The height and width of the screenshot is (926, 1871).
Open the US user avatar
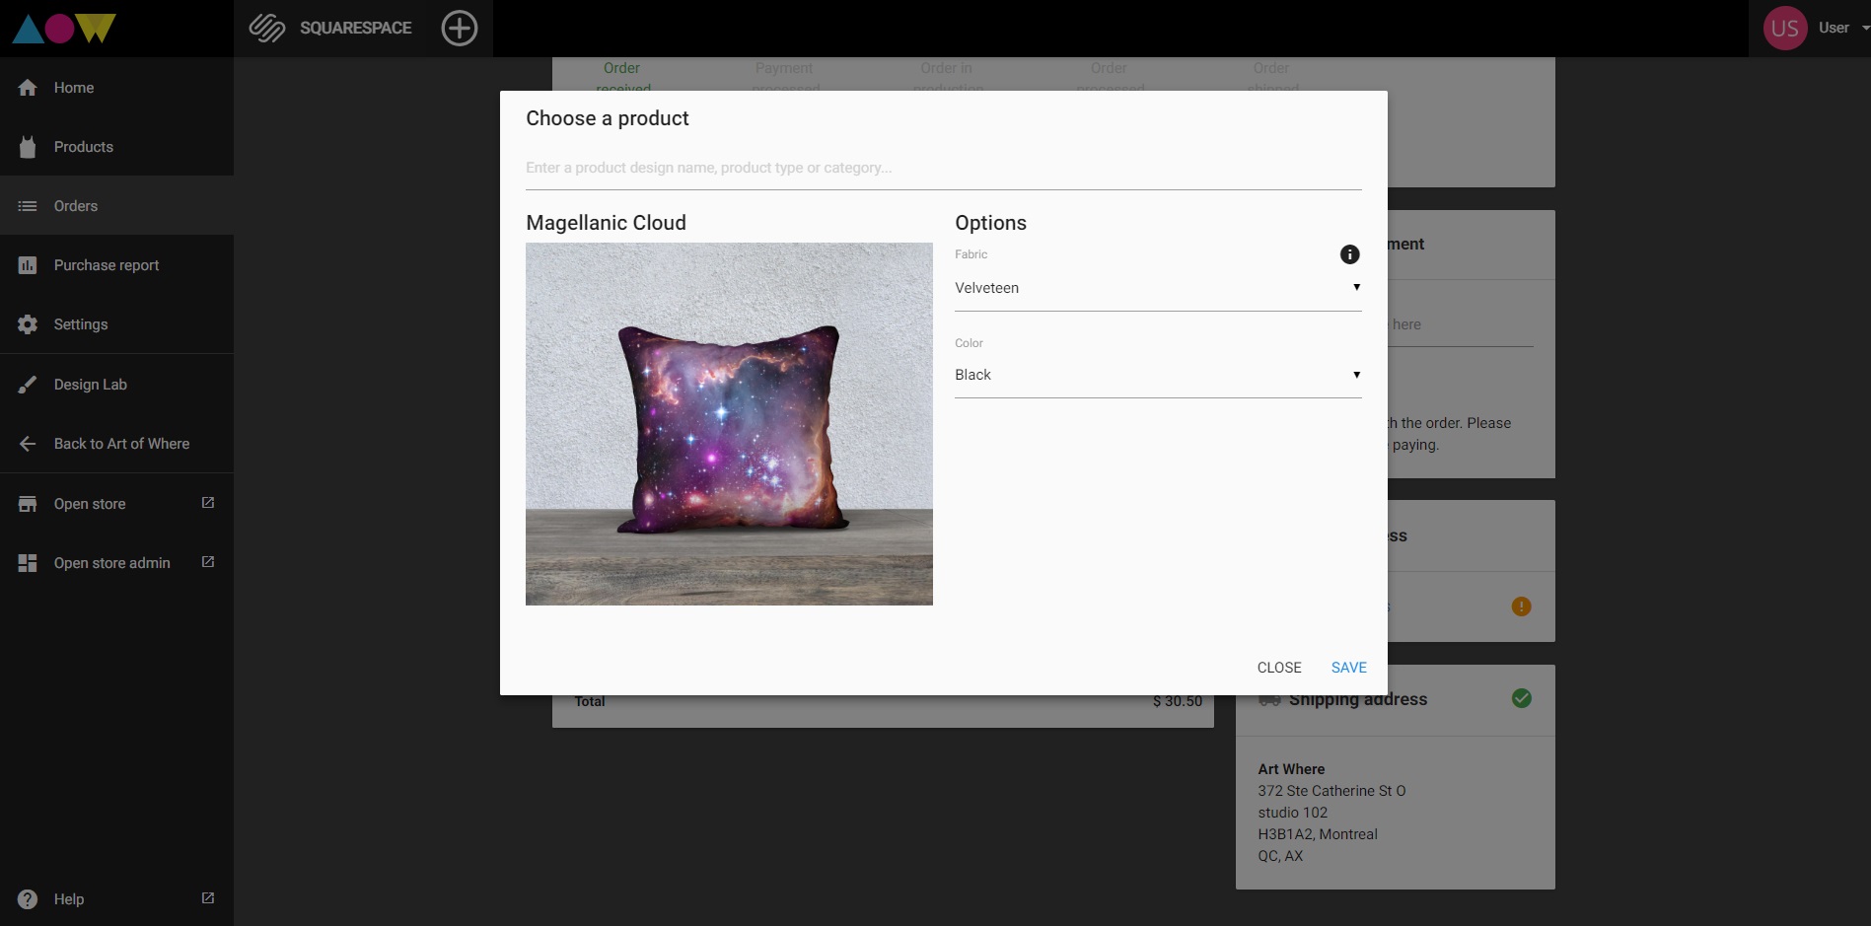tap(1785, 28)
